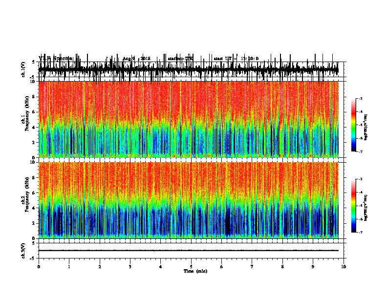Click the ch.2 frequency tick label 10
Screen dimensions: 387x299
[x=33, y=162]
